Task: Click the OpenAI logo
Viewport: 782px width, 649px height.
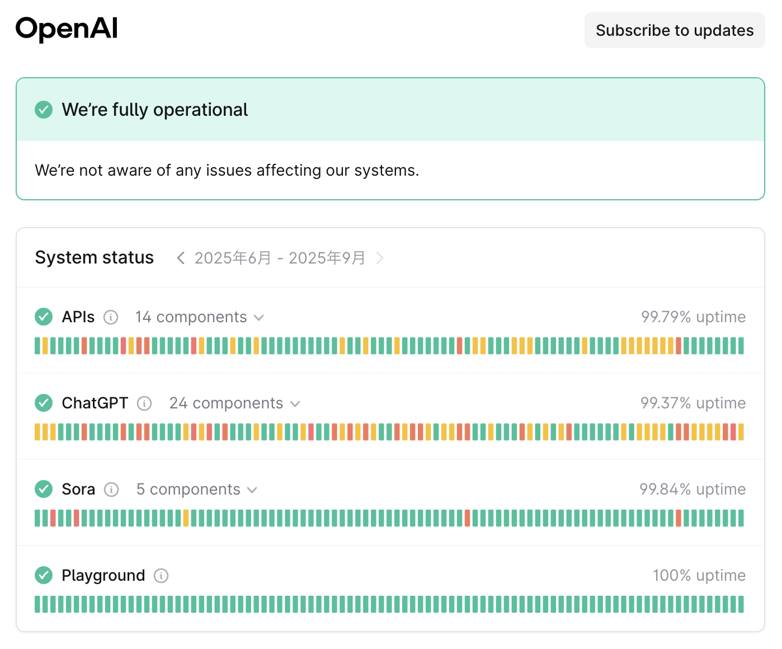Action: (67, 29)
